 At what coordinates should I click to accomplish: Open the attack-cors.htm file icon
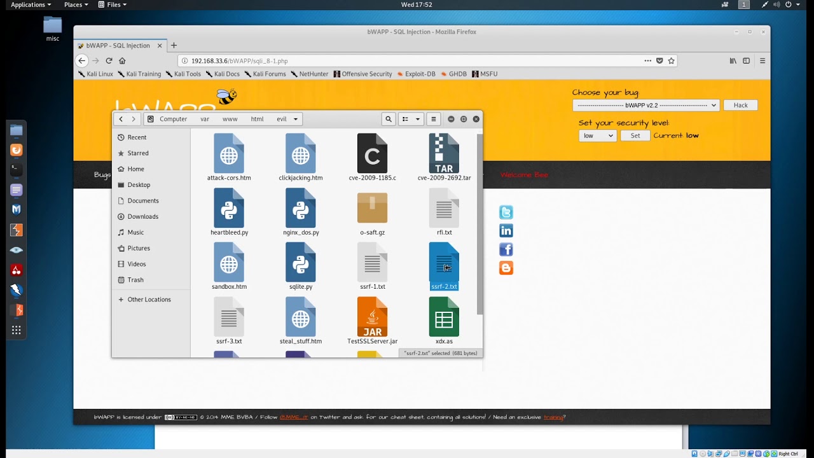pos(229,153)
